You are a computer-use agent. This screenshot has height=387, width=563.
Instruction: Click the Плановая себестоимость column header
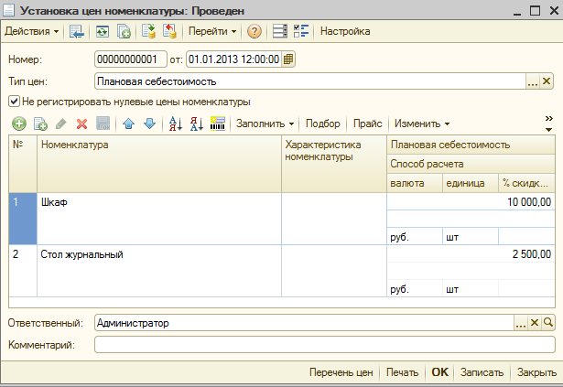(471, 145)
